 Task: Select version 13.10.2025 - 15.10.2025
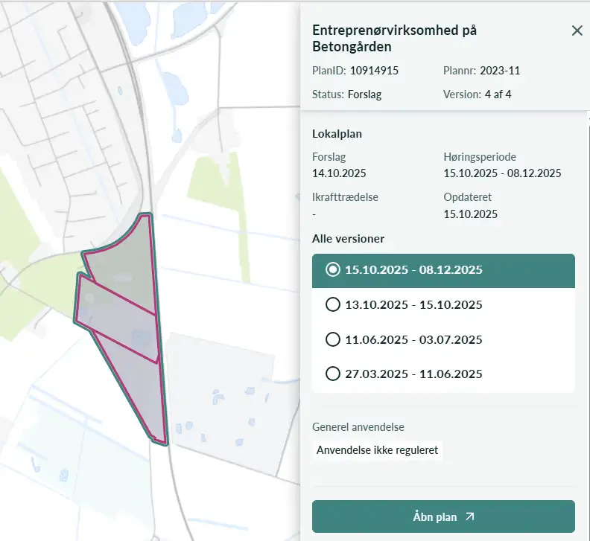tap(333, 304)
